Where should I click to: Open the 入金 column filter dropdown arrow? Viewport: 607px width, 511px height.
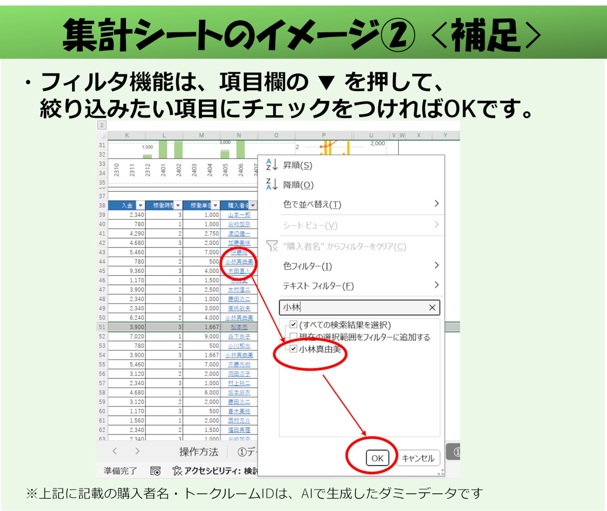pyautogui.click(x=140, y=205)
